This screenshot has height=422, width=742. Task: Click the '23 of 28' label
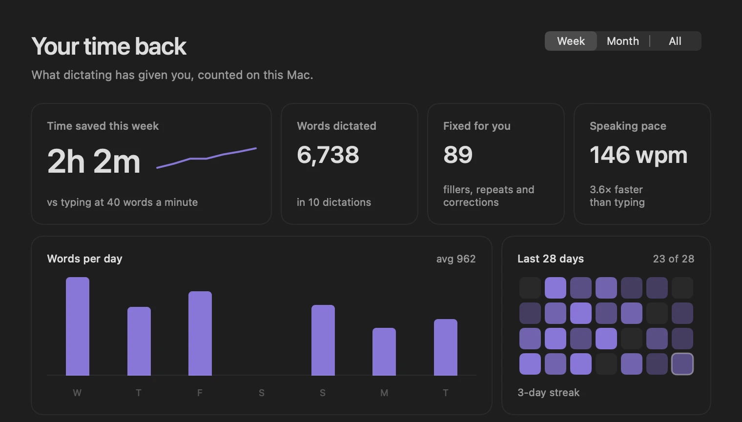[x=674, y=259]
